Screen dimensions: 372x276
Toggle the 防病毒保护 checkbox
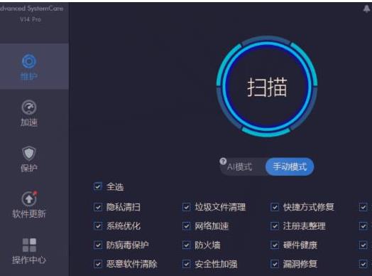tap(98, 245)
